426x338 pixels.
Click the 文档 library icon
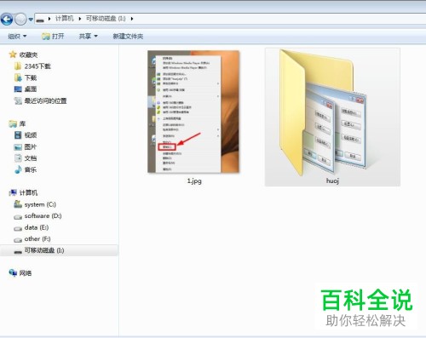click(18, 158)
